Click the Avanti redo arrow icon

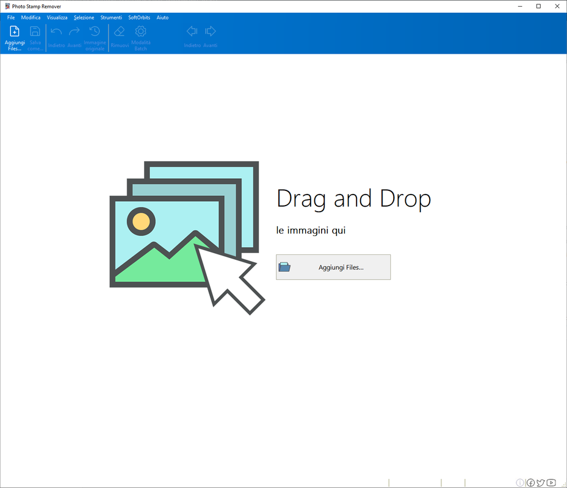pyautogui.click(x=74, y=32)
